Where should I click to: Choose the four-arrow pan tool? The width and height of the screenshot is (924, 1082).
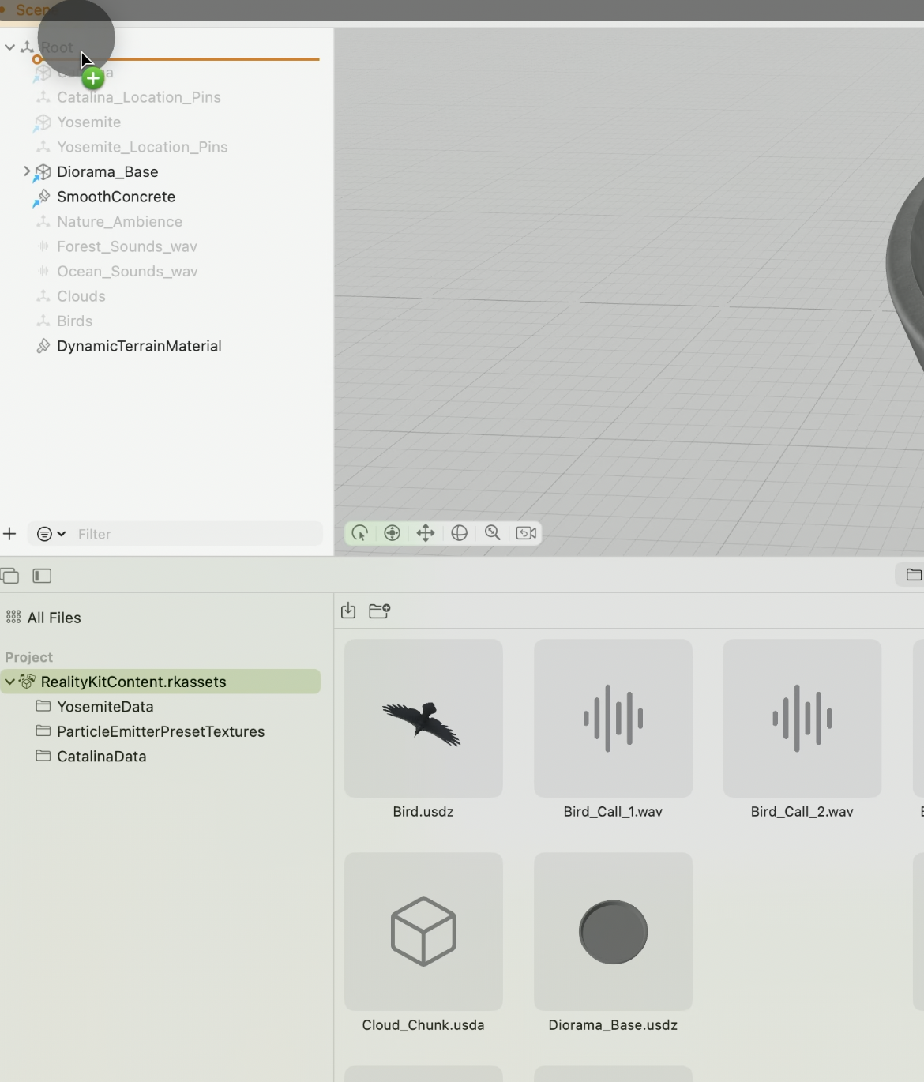[x=426, y=533]
